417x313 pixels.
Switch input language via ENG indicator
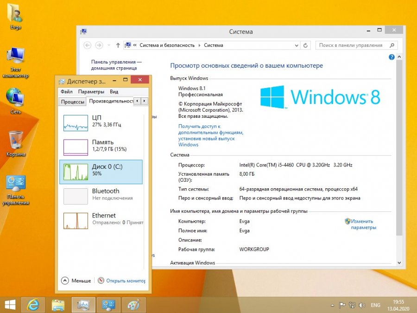[x=375, y=305]
